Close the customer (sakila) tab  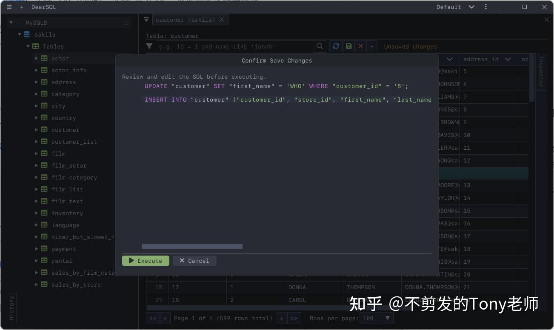(x=221, y=20)
